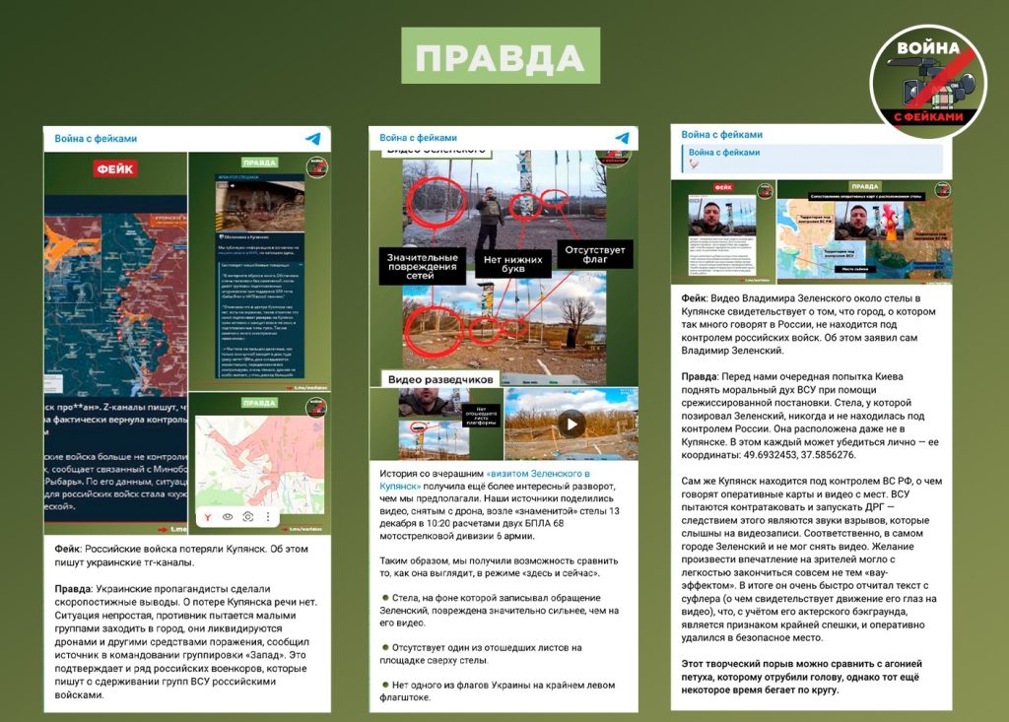Click the camera scan icon in map toolbar
The width and height of the screenshot is (1009, 722).
(248, 515)
